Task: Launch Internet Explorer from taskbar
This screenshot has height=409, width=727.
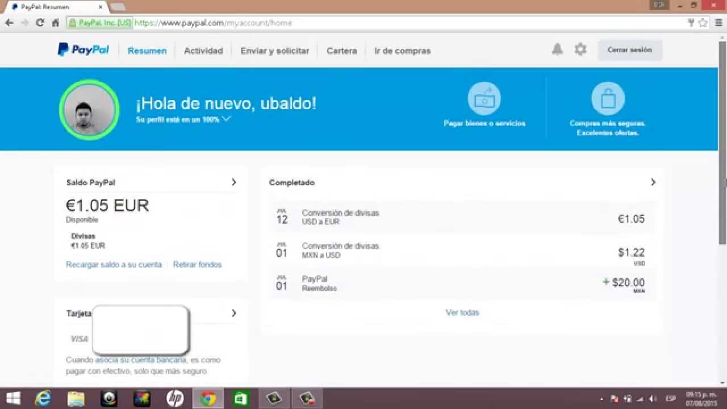Action: point(43,399)
